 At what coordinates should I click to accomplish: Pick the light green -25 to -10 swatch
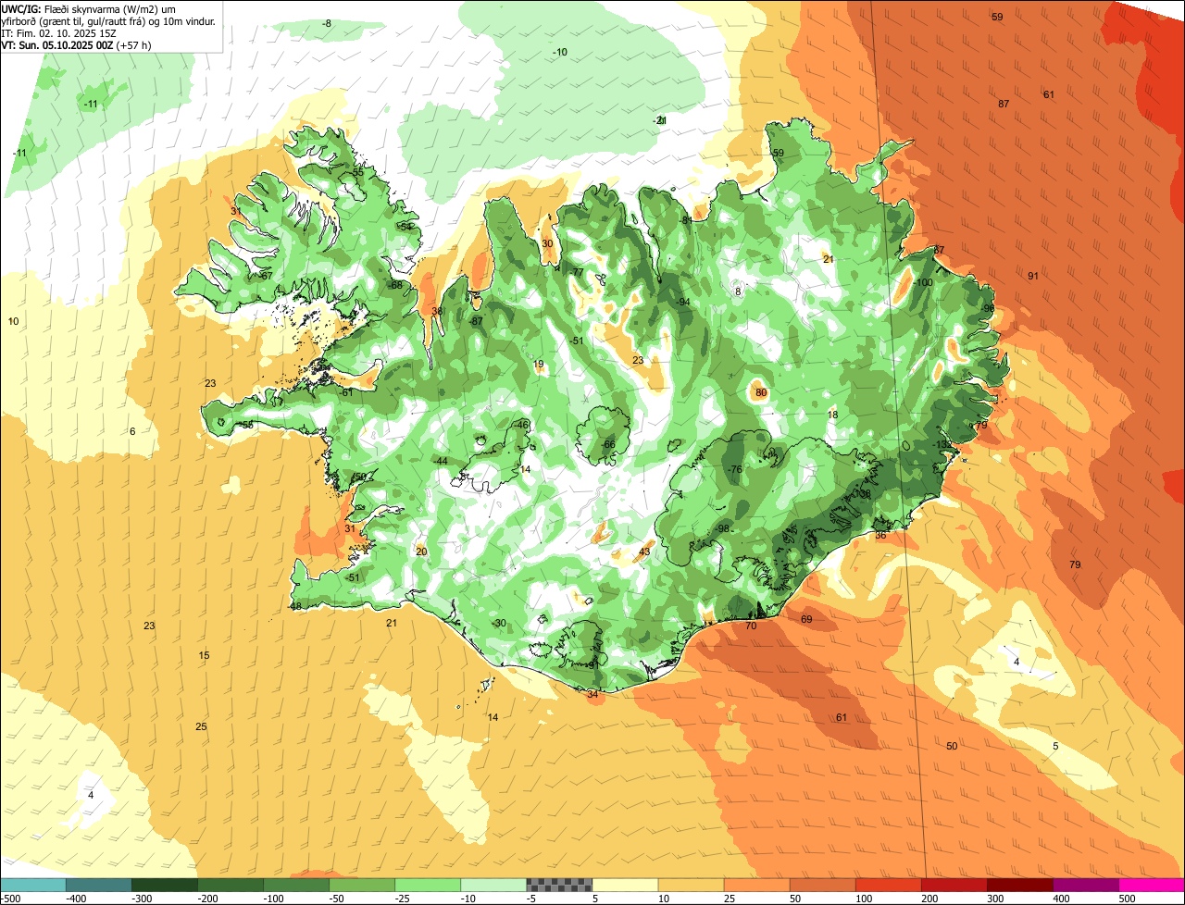427,885
